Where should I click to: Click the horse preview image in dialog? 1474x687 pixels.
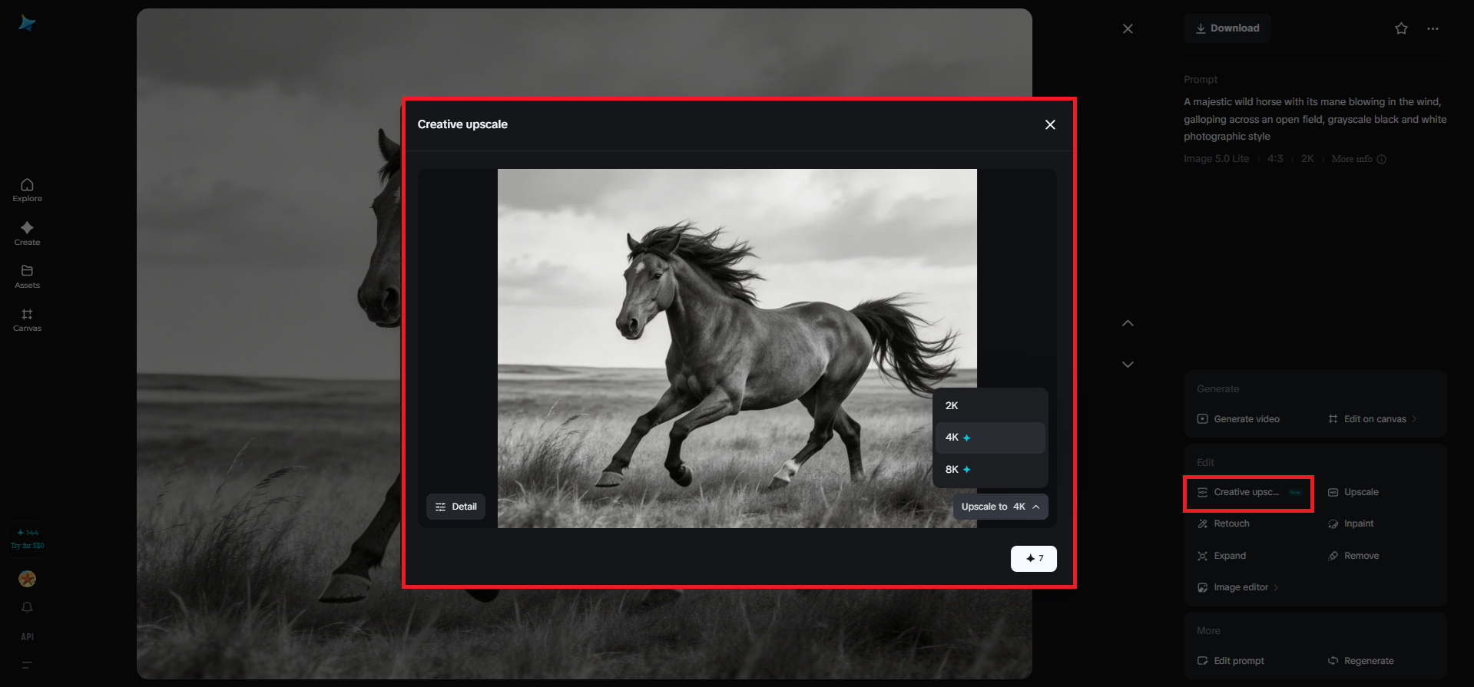[x=737, y=348]
